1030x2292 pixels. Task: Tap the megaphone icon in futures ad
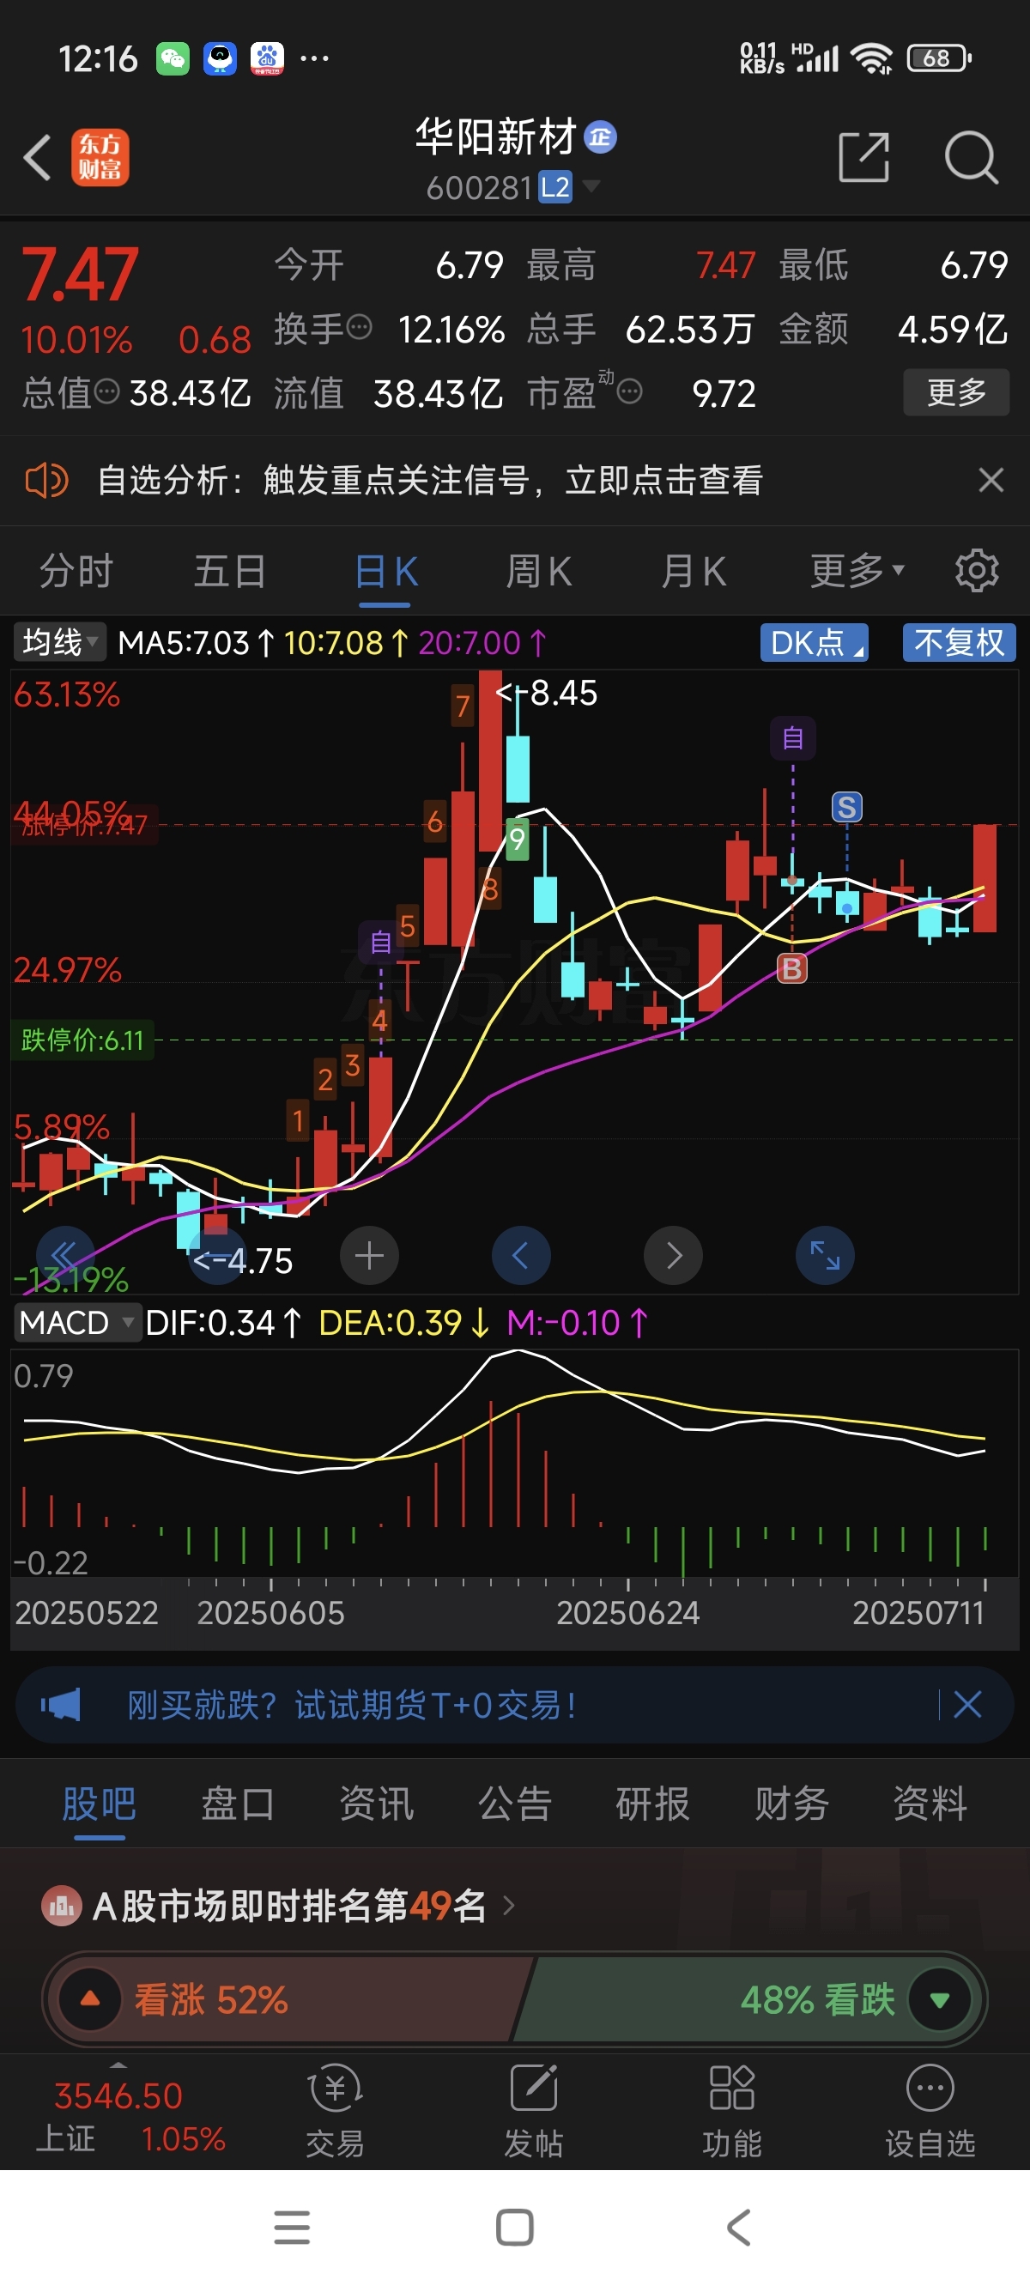pyautogui.click(x=60, y=1705)
